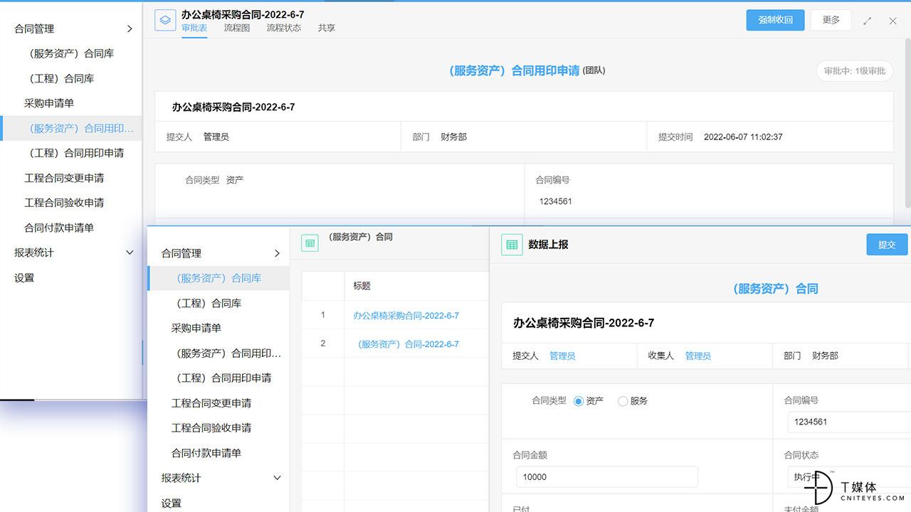The height and width of the screenshot is (512, 911).
Task: Open the 流程状态 tab
Action: [284, 28]
